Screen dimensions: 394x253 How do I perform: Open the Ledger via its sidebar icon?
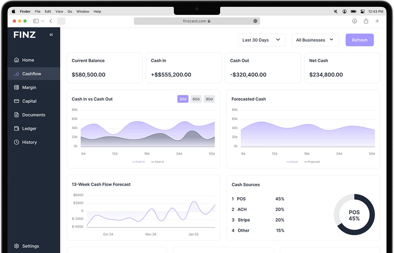point(17,128)
